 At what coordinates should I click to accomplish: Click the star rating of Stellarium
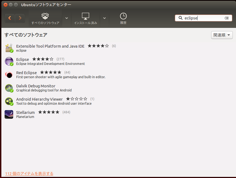point(49,112)
